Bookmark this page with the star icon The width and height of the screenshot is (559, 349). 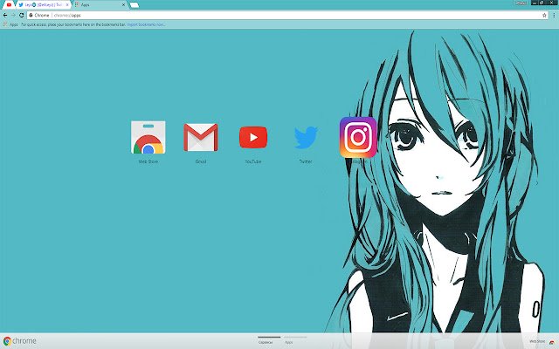point(544,16)
